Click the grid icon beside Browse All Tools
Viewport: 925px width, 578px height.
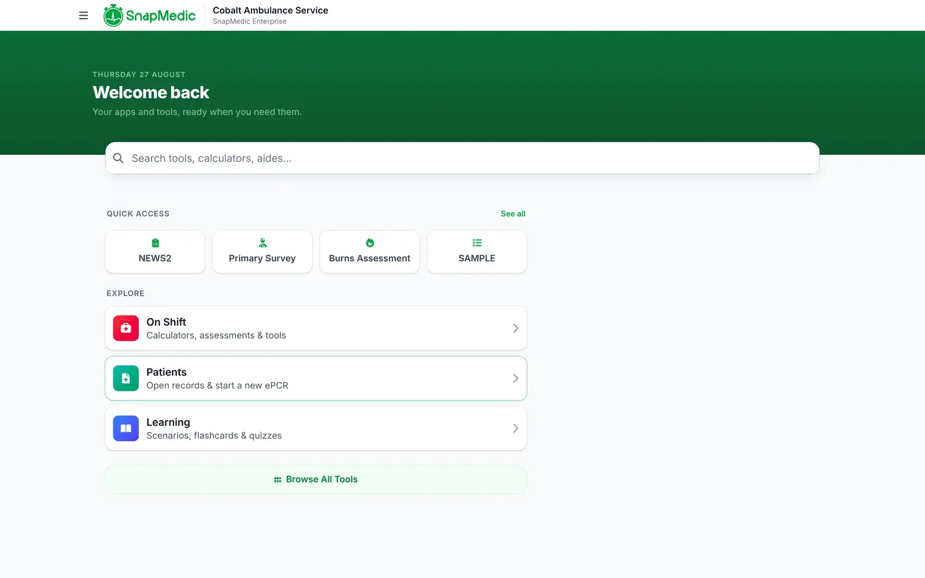click(277, 480)
